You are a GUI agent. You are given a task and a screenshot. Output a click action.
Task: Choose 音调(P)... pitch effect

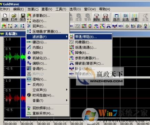(48, 69)
